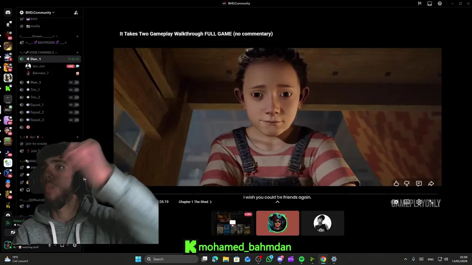The width and height of the screenshot is (472, 265).
Task: Share the video with arrow icon
Action: (x=431, y=183)
